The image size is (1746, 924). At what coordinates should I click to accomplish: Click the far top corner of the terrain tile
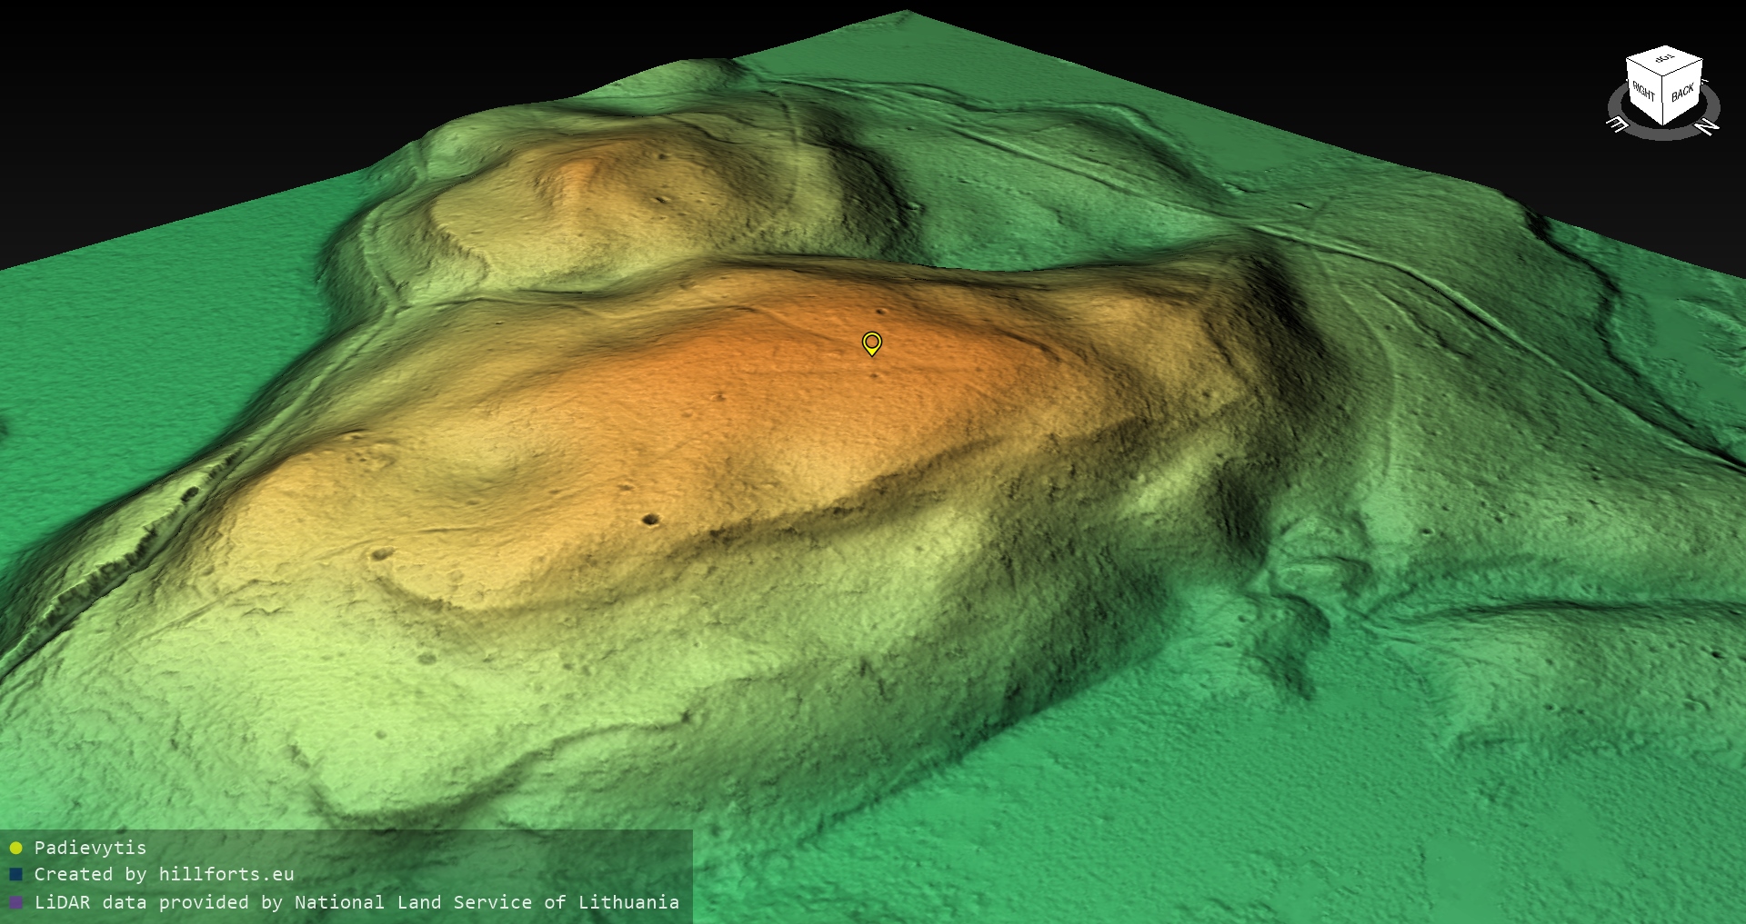(906, 13)
